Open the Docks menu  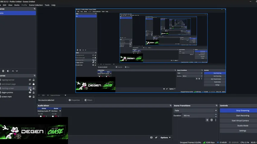click(17, 5)
